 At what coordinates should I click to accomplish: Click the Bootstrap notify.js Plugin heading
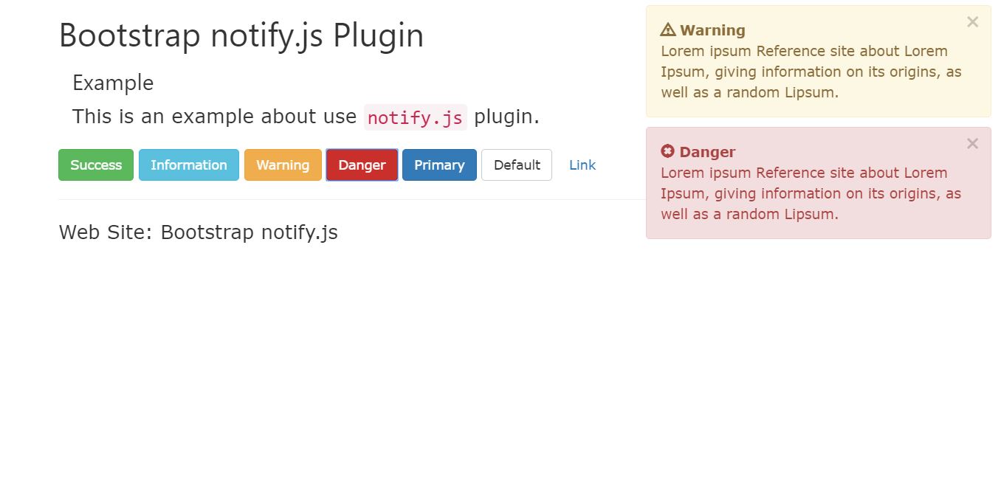pos(241,35)
